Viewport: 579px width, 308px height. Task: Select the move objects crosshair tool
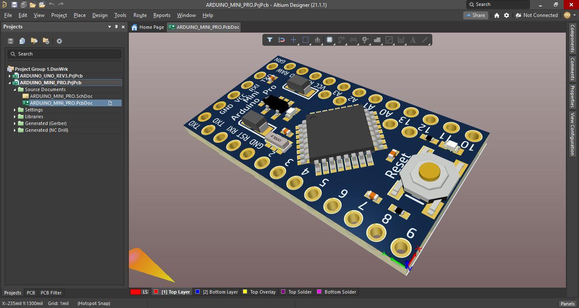click(293, 40)
